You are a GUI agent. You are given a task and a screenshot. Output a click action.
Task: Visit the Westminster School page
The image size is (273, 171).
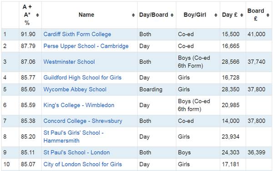pyautogui.click(x=69, y=62)
